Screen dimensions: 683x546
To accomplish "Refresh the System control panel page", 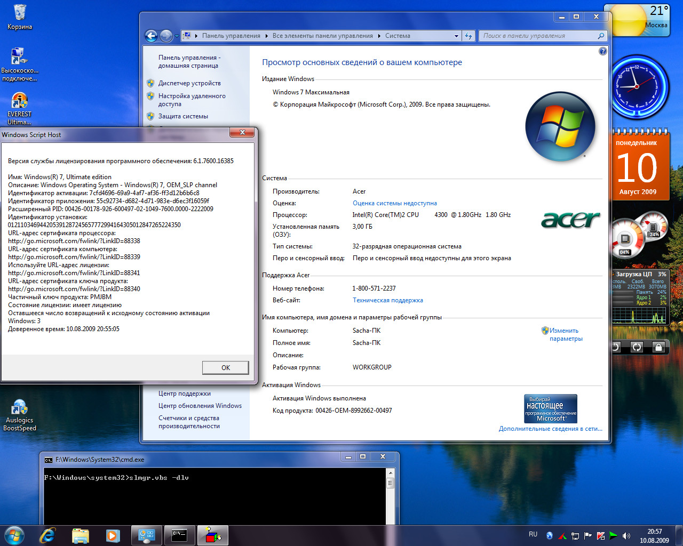I will pos(468,36).
